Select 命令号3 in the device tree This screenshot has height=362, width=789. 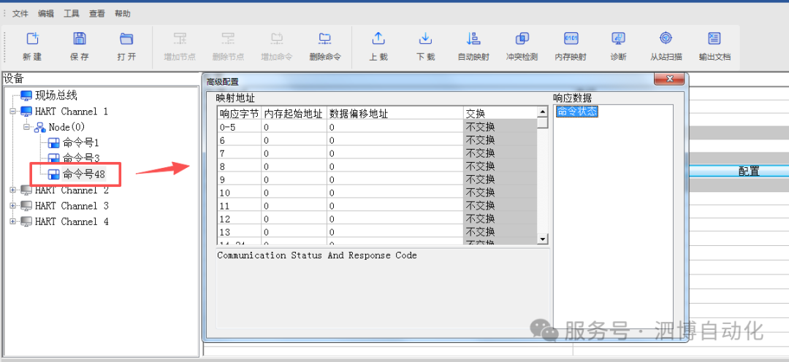point(81,158)
